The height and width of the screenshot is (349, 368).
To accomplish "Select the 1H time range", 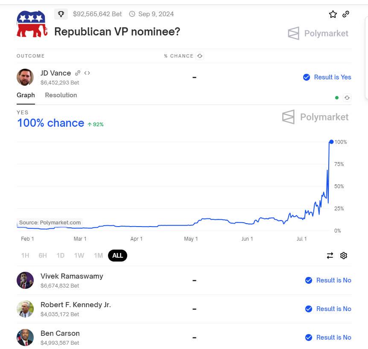I will click(x=25, y=256).
